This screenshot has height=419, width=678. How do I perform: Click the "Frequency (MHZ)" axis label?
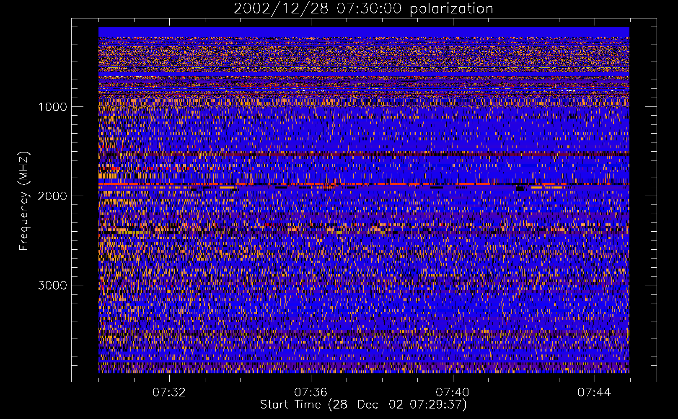pos(24,201)
